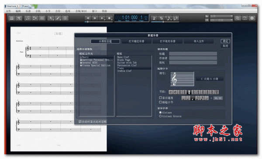Click the staff lines toolbar icon
This screenshot has width=262, height=159.
(176, 18)
